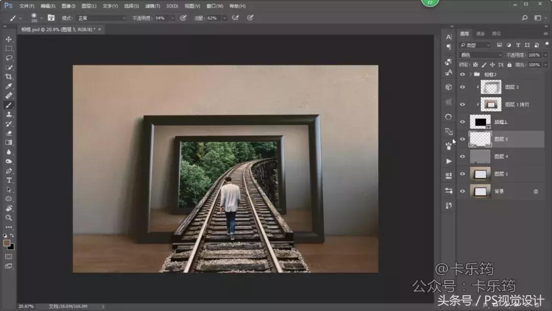The height and width of the screenshot is (311, 552).
Task: Click the 文件(F) menu
Action: (27, 6)
